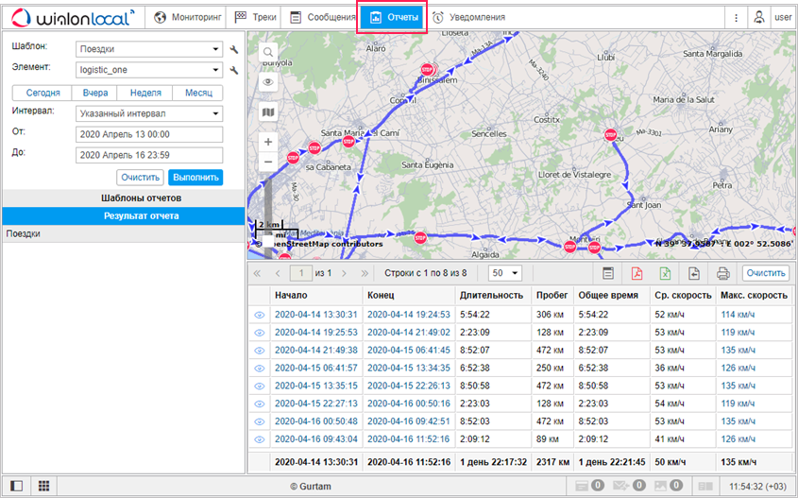Image resolution: width=798 pixels, height=498 pixels.
Task: Open the map layers selector
Action: [268, 112]
